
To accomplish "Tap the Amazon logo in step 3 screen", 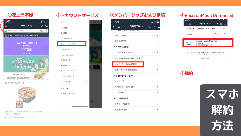I will click(x=136, y=26).
